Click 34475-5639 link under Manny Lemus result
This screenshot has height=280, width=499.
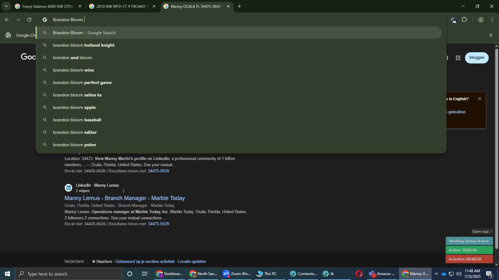pos(158,224)
